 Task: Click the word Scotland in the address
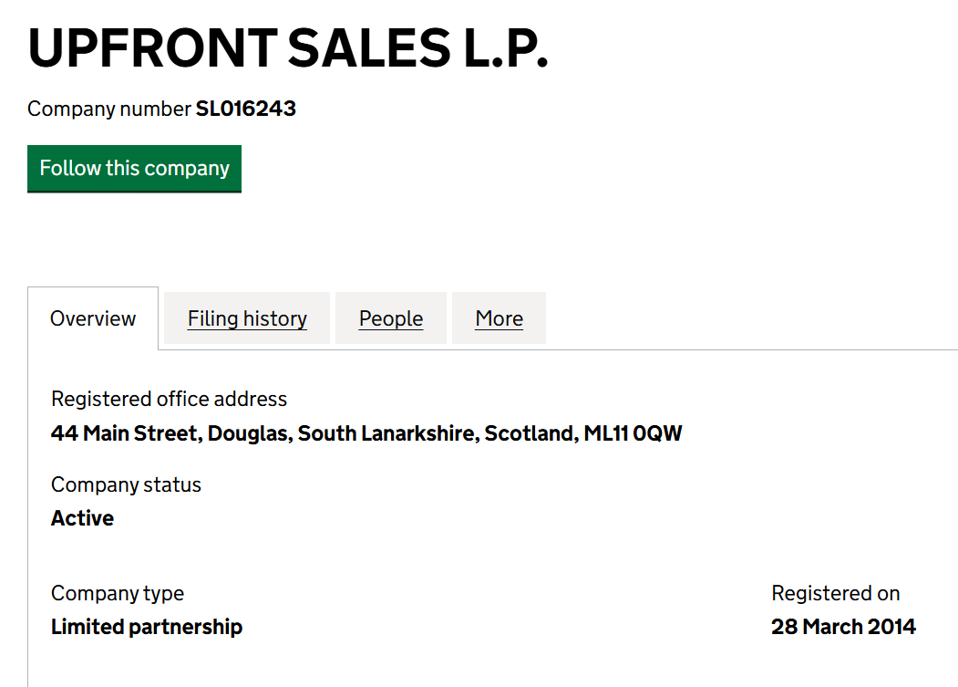[530, 433]
